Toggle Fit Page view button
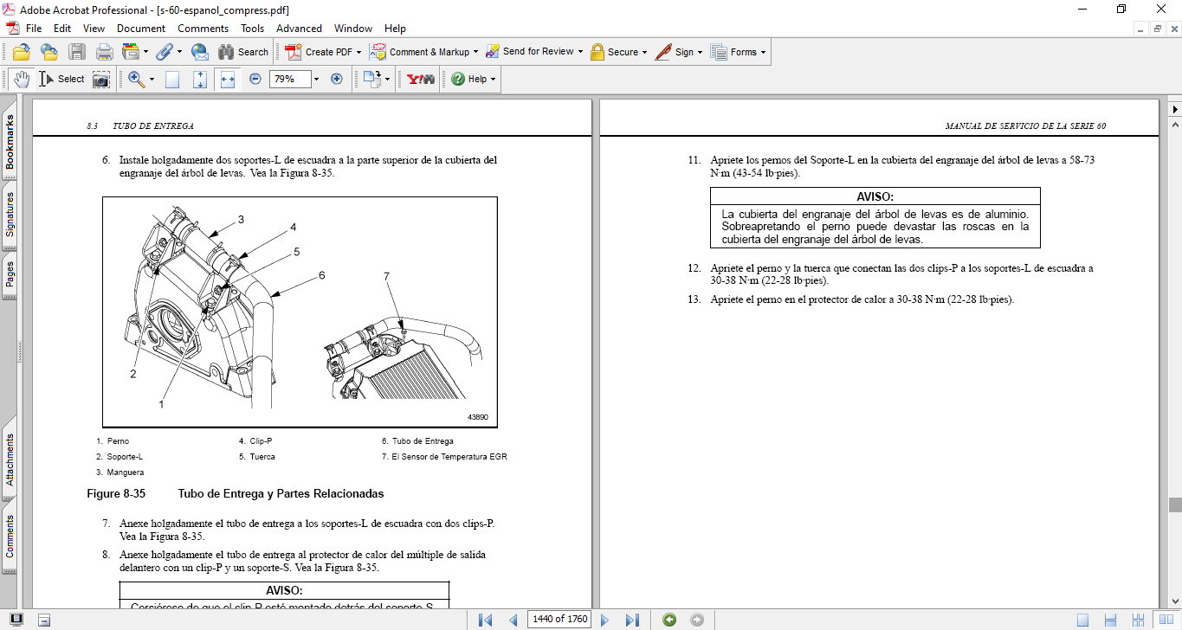Screen dimensions: 1182x630 tap(200, 79)
